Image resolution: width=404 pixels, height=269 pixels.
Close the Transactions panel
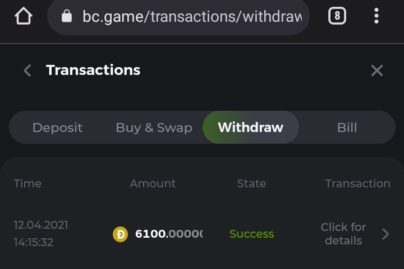(377, 70)
